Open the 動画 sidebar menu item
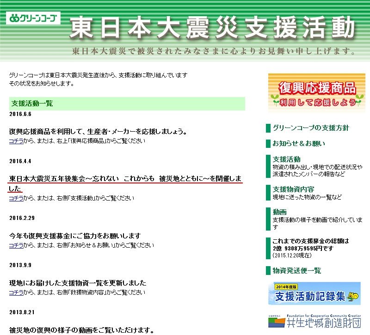 [280, 212]
